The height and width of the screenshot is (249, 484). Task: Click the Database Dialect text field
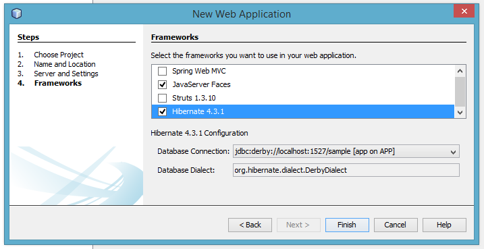click(x=346, y=170)
